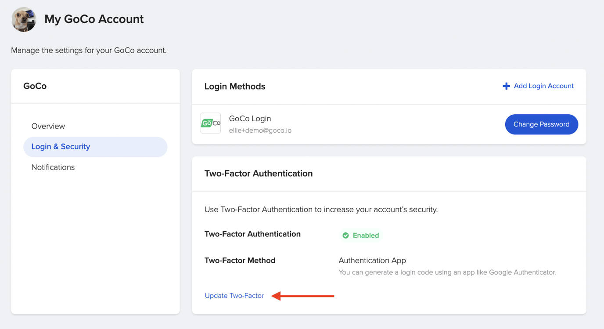Click the Two-Factor Method label
Screen dimensions: 604x329
[x=240, y=260]
